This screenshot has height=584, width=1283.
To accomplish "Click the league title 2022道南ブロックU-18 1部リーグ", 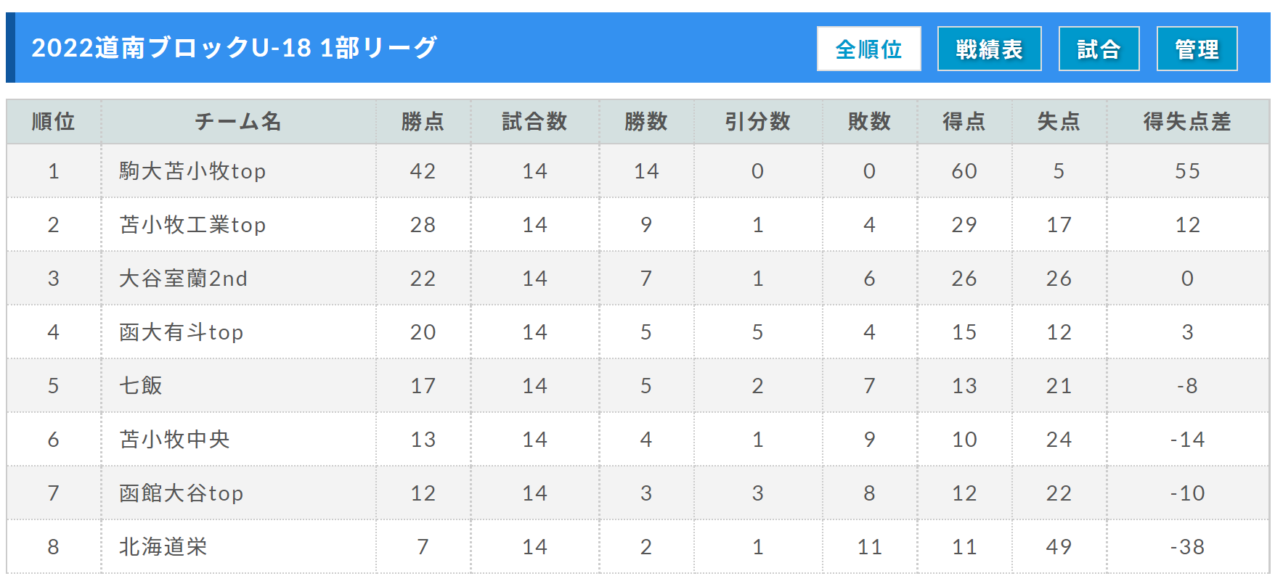I will (234, 48).
